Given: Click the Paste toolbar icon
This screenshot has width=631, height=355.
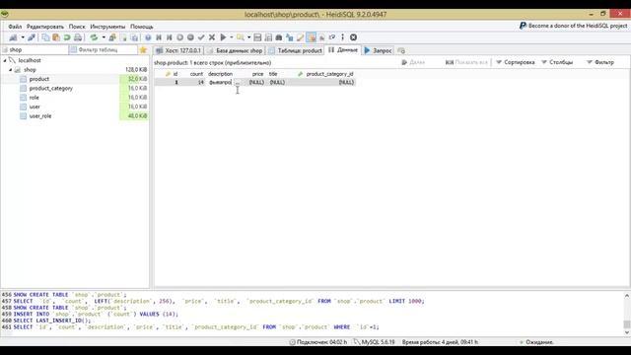Looking at the screenshot, I should coord(56,37).
